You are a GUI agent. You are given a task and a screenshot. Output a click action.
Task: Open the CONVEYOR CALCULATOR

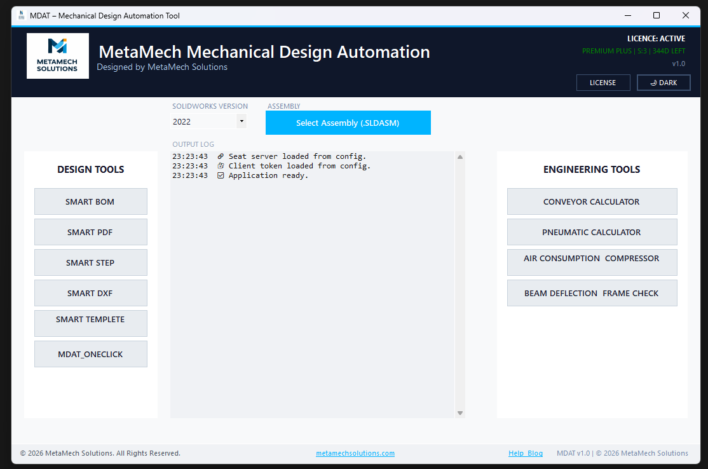coord(592,201)
